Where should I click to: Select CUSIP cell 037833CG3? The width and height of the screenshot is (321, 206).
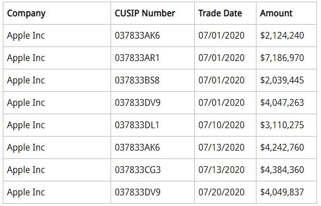[x=137, y=170]
